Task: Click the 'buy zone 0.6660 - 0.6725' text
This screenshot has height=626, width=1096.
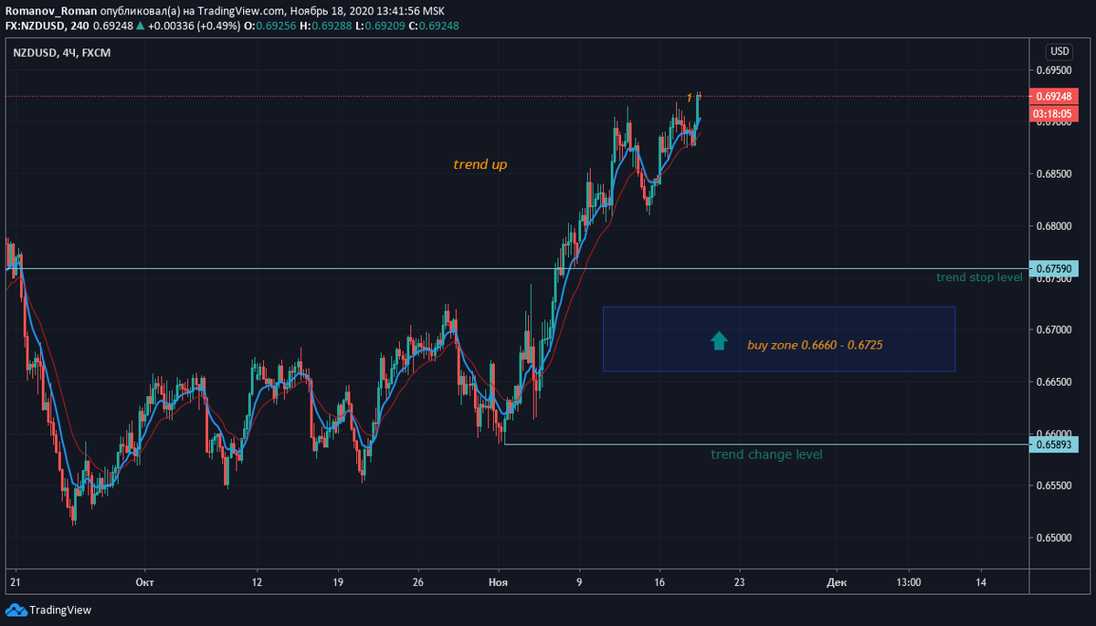Action: coord(815,346)
